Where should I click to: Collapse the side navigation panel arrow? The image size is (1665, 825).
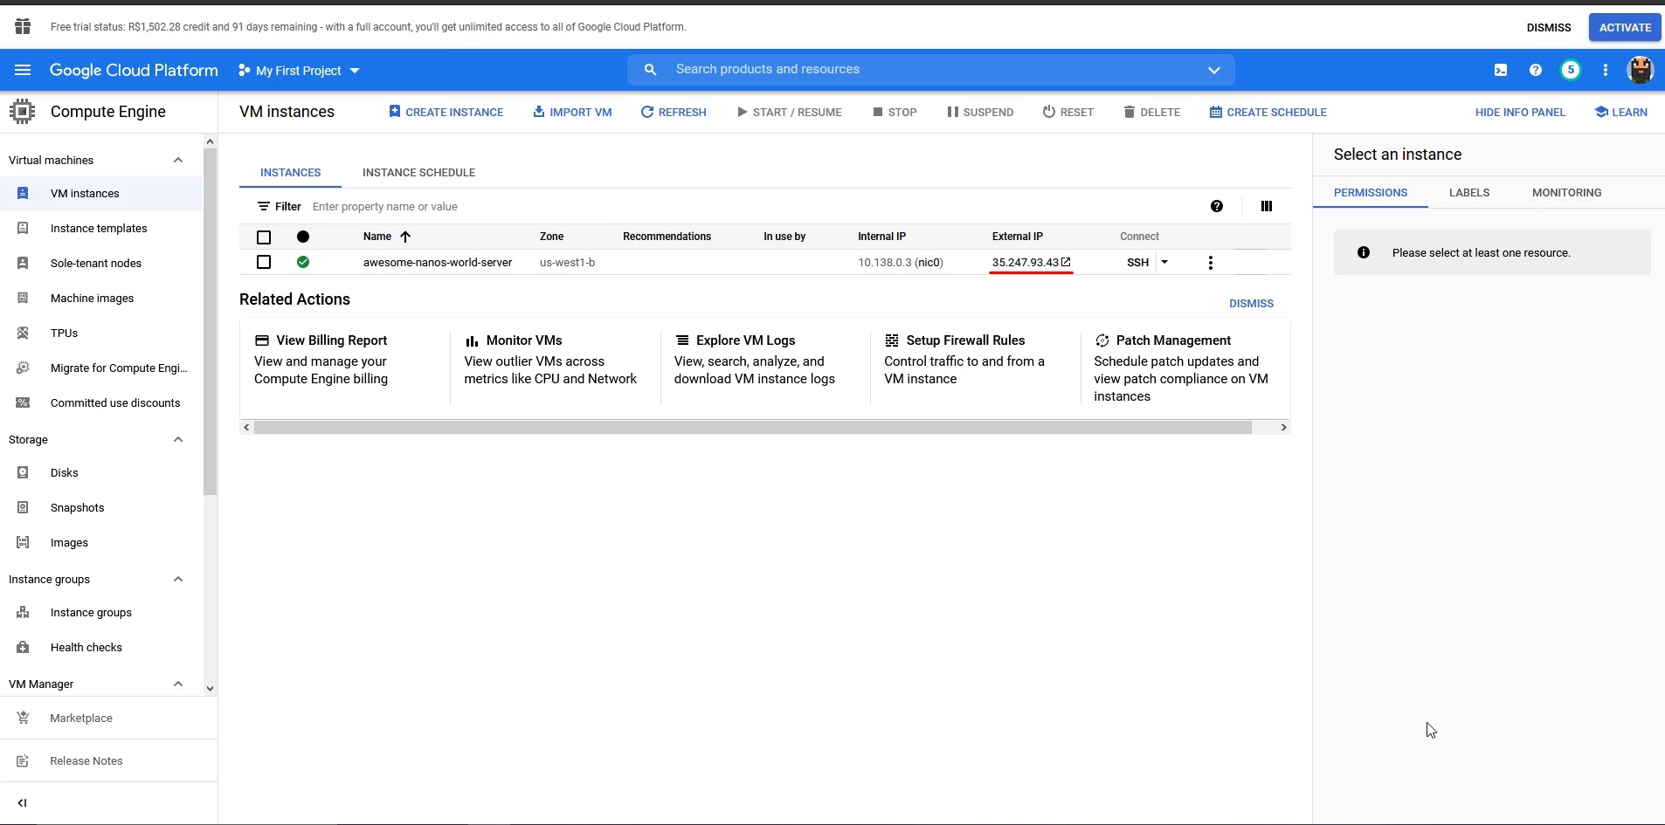tap(22, 803)
